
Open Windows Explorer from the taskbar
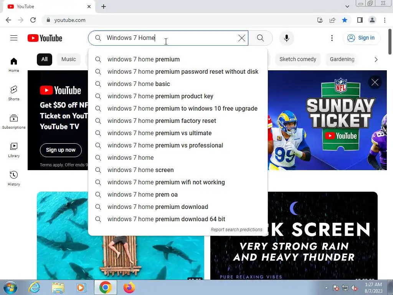pos(58,287)
